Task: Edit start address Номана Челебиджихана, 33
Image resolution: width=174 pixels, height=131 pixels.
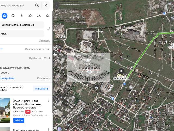Action: point(22,25)
